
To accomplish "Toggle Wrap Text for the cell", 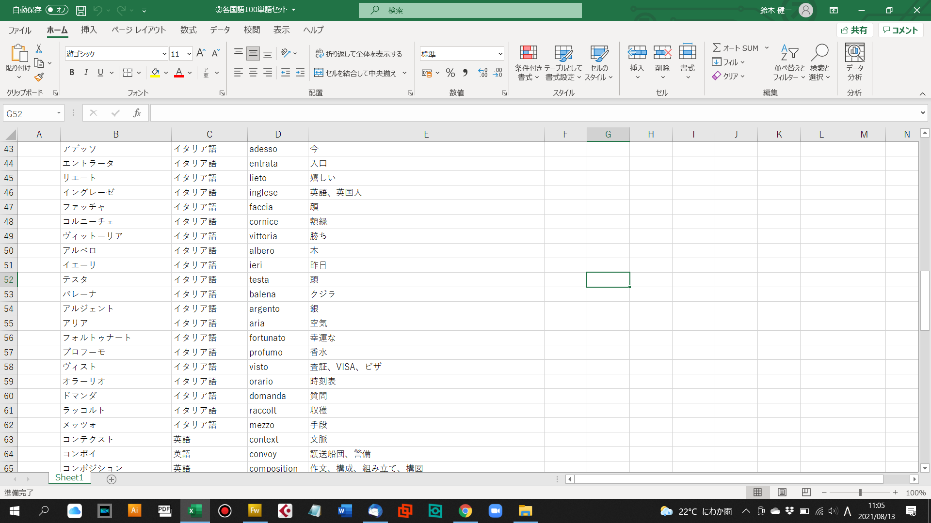I will pos(359,54).
